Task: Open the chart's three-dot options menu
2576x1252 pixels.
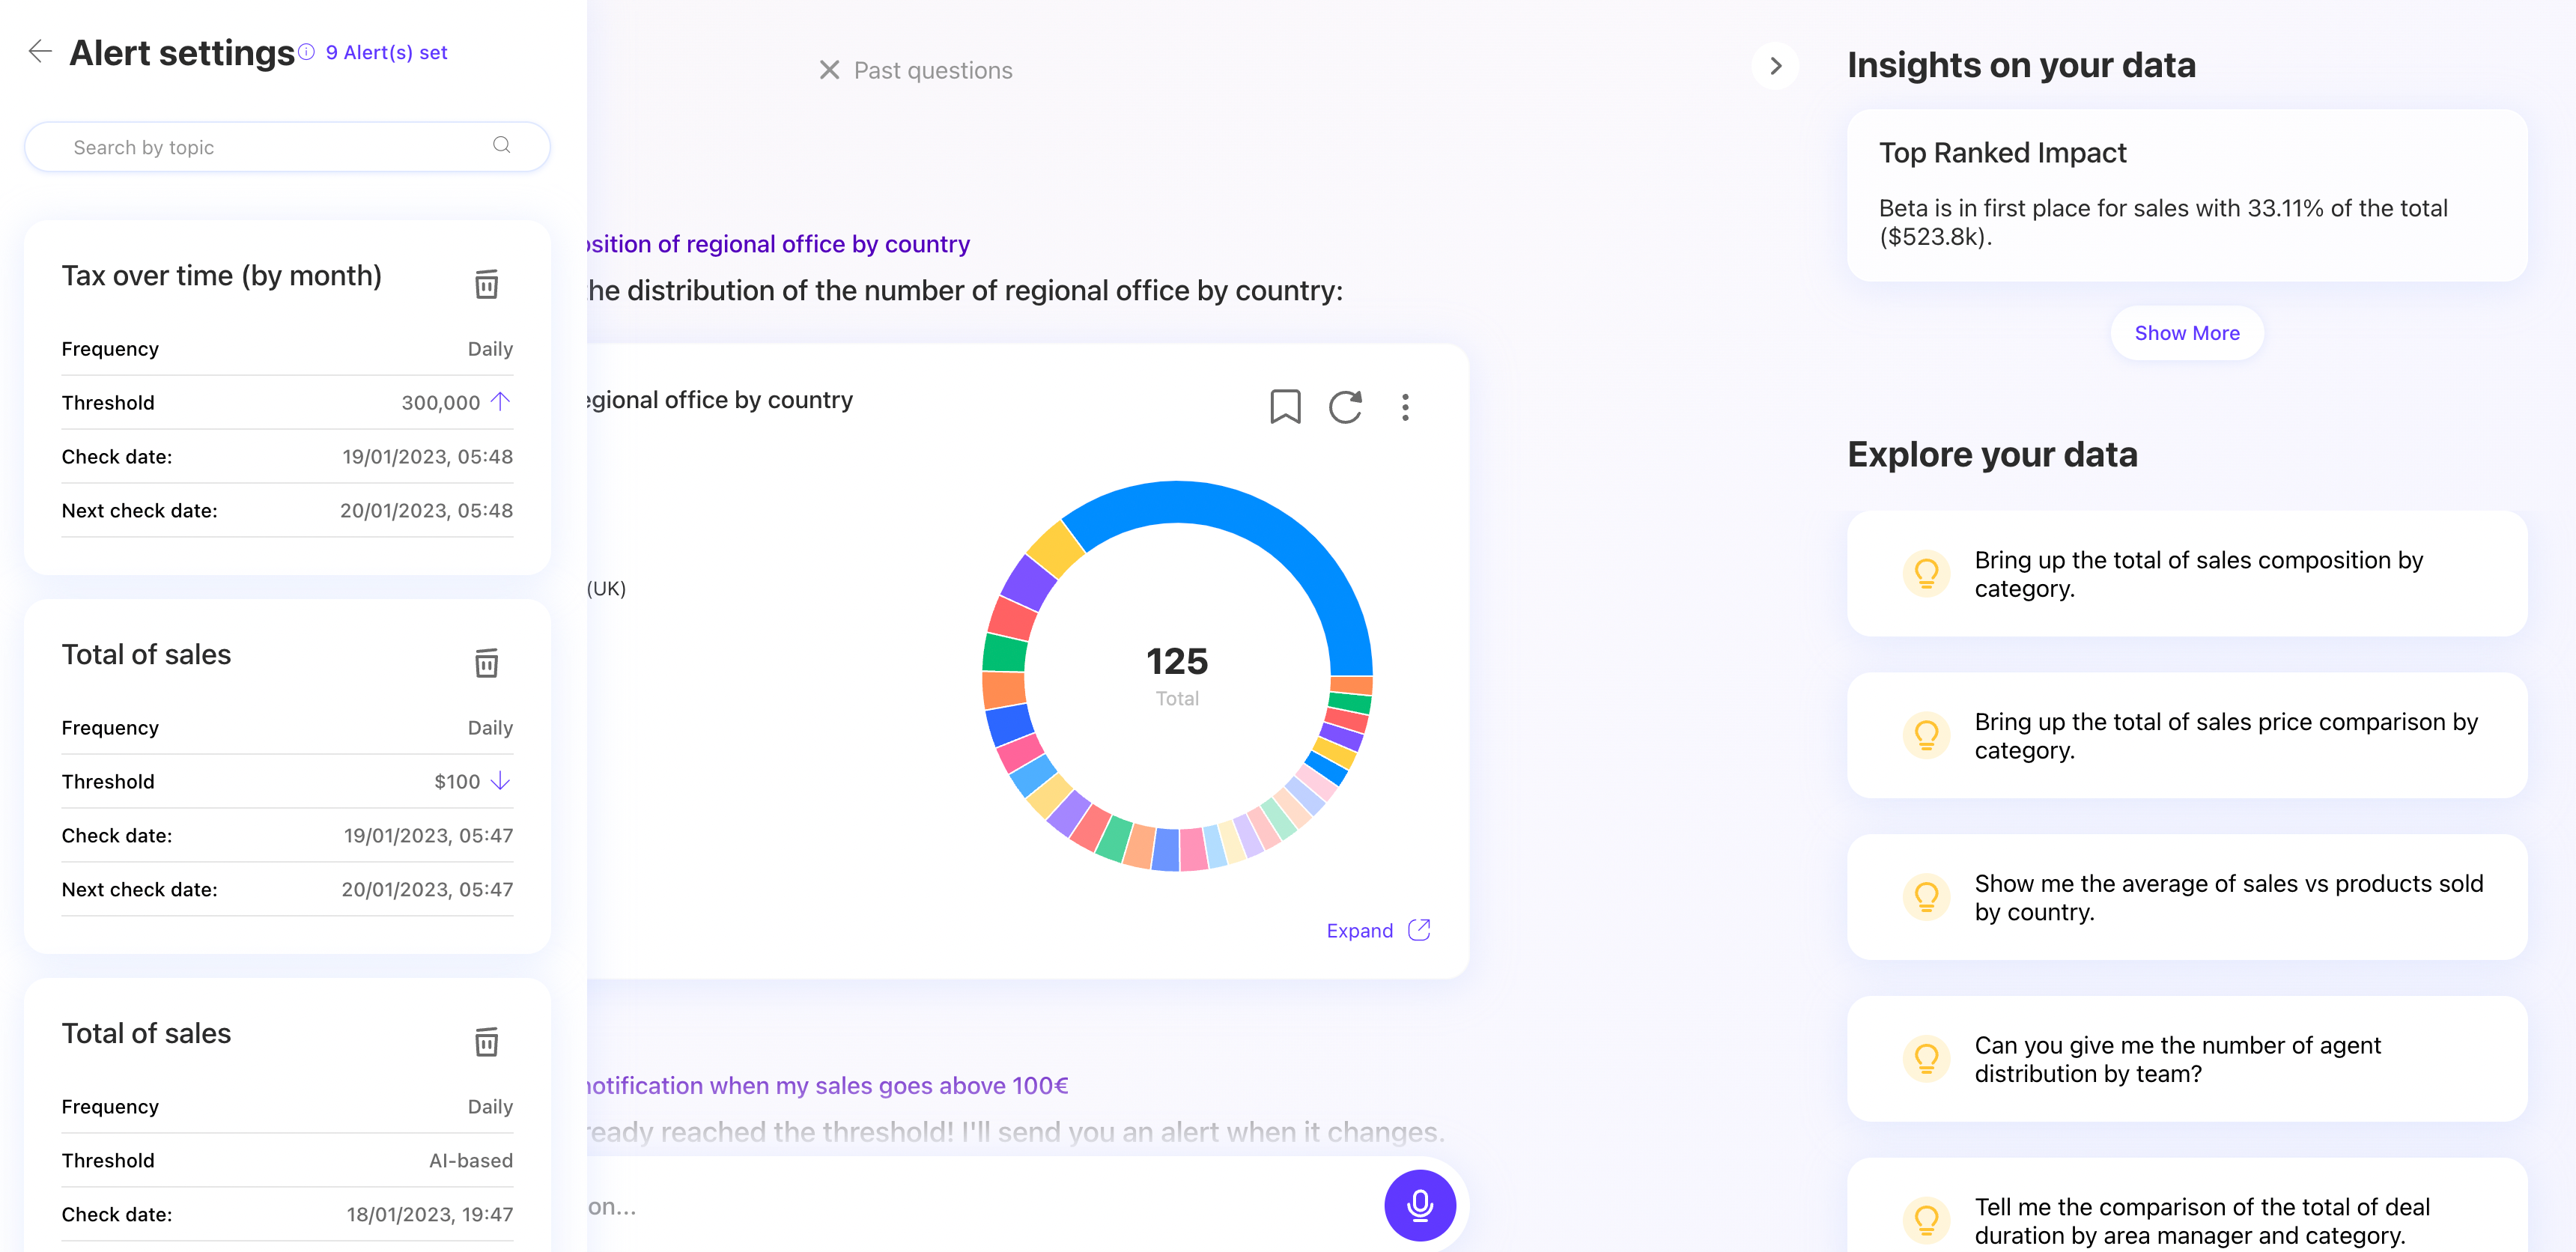Action: click(x=1405, y=407)
